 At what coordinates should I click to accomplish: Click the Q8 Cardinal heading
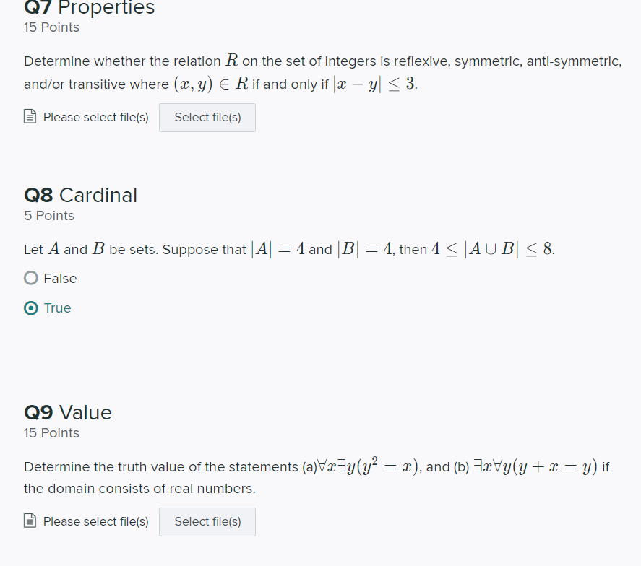click(80, 195)
